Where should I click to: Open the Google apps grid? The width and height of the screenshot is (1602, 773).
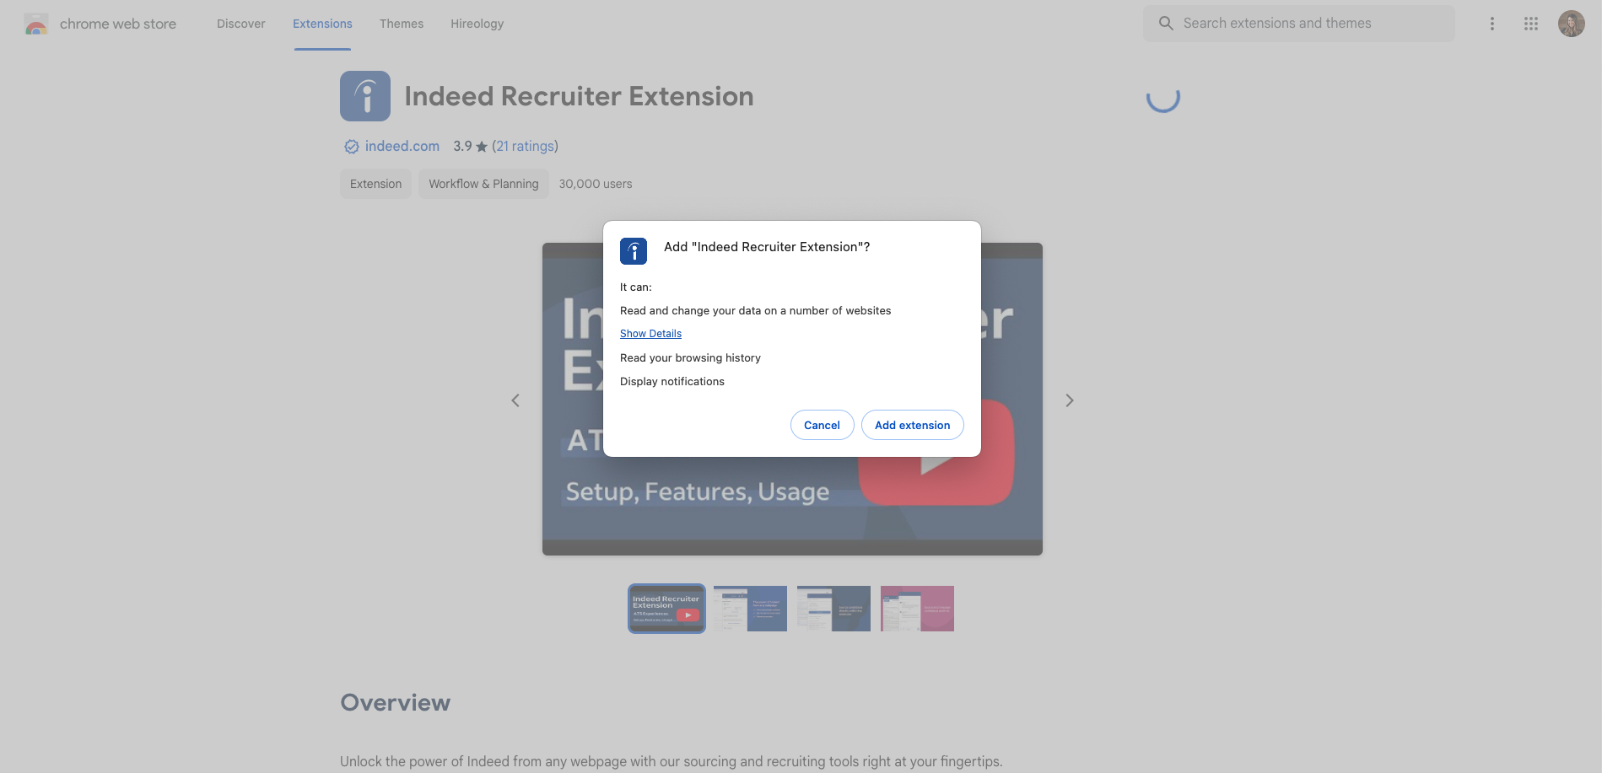1531,24
